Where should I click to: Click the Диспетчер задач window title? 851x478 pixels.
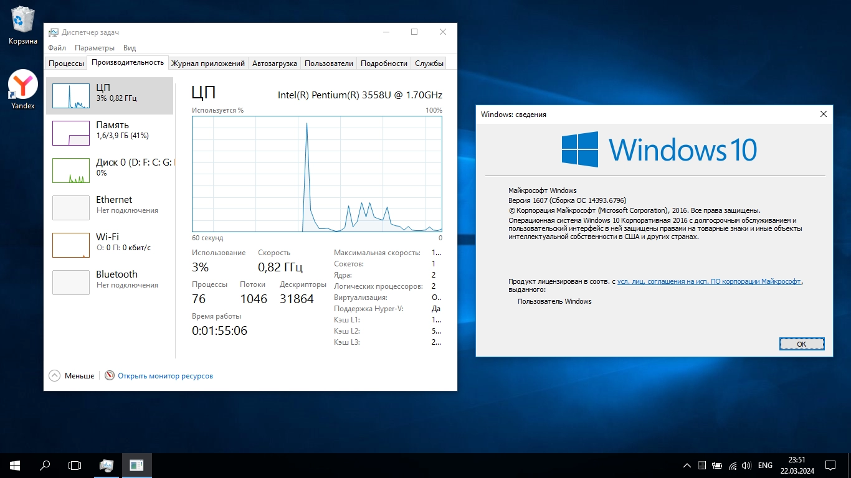click(x=90, y=32)
